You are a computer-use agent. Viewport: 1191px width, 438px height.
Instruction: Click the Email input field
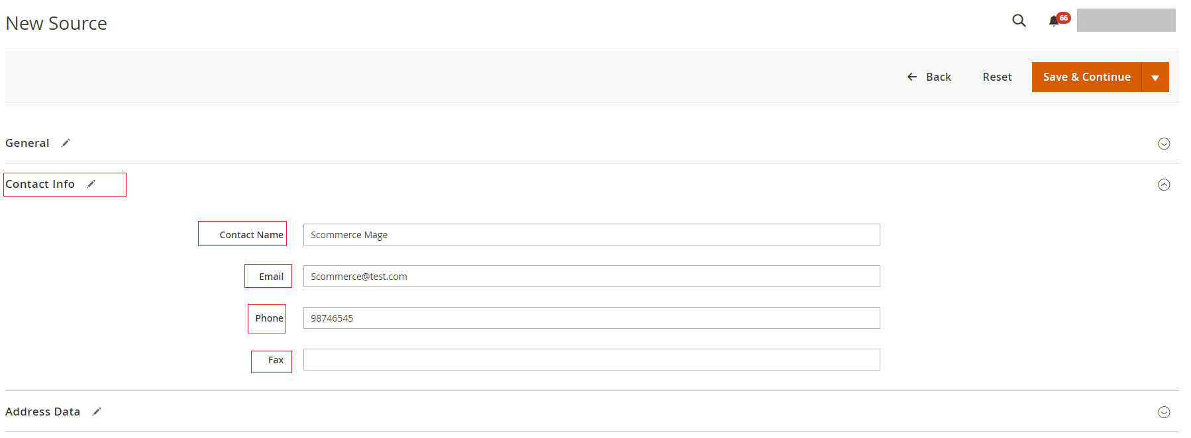tap(591, 277)
